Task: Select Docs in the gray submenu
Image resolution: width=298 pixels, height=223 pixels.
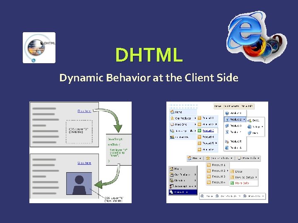Action: pos(244,171)
